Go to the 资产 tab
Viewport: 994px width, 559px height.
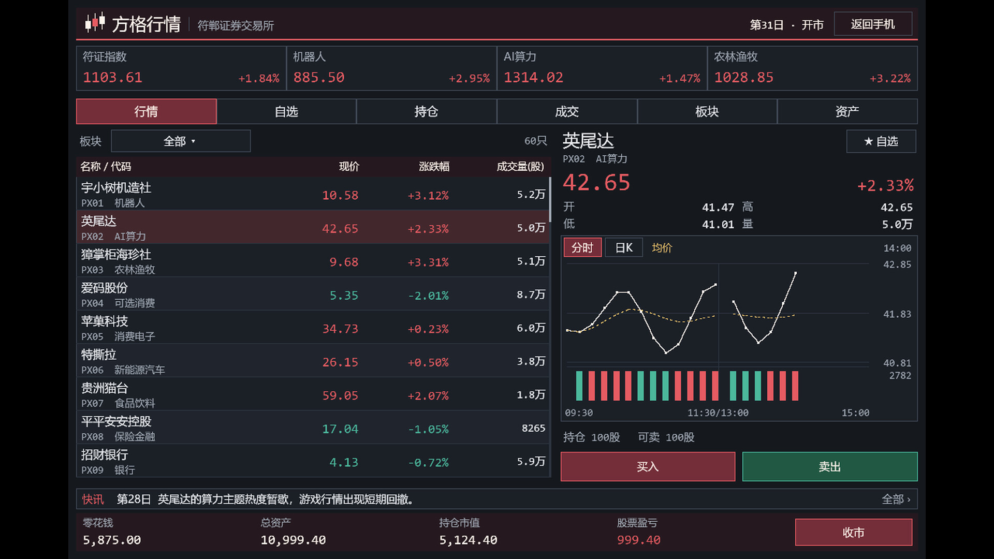(x=847, y=111)
